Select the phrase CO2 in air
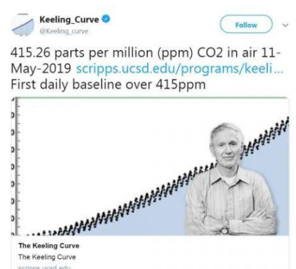The image size is (296, 269). [226, 53]
